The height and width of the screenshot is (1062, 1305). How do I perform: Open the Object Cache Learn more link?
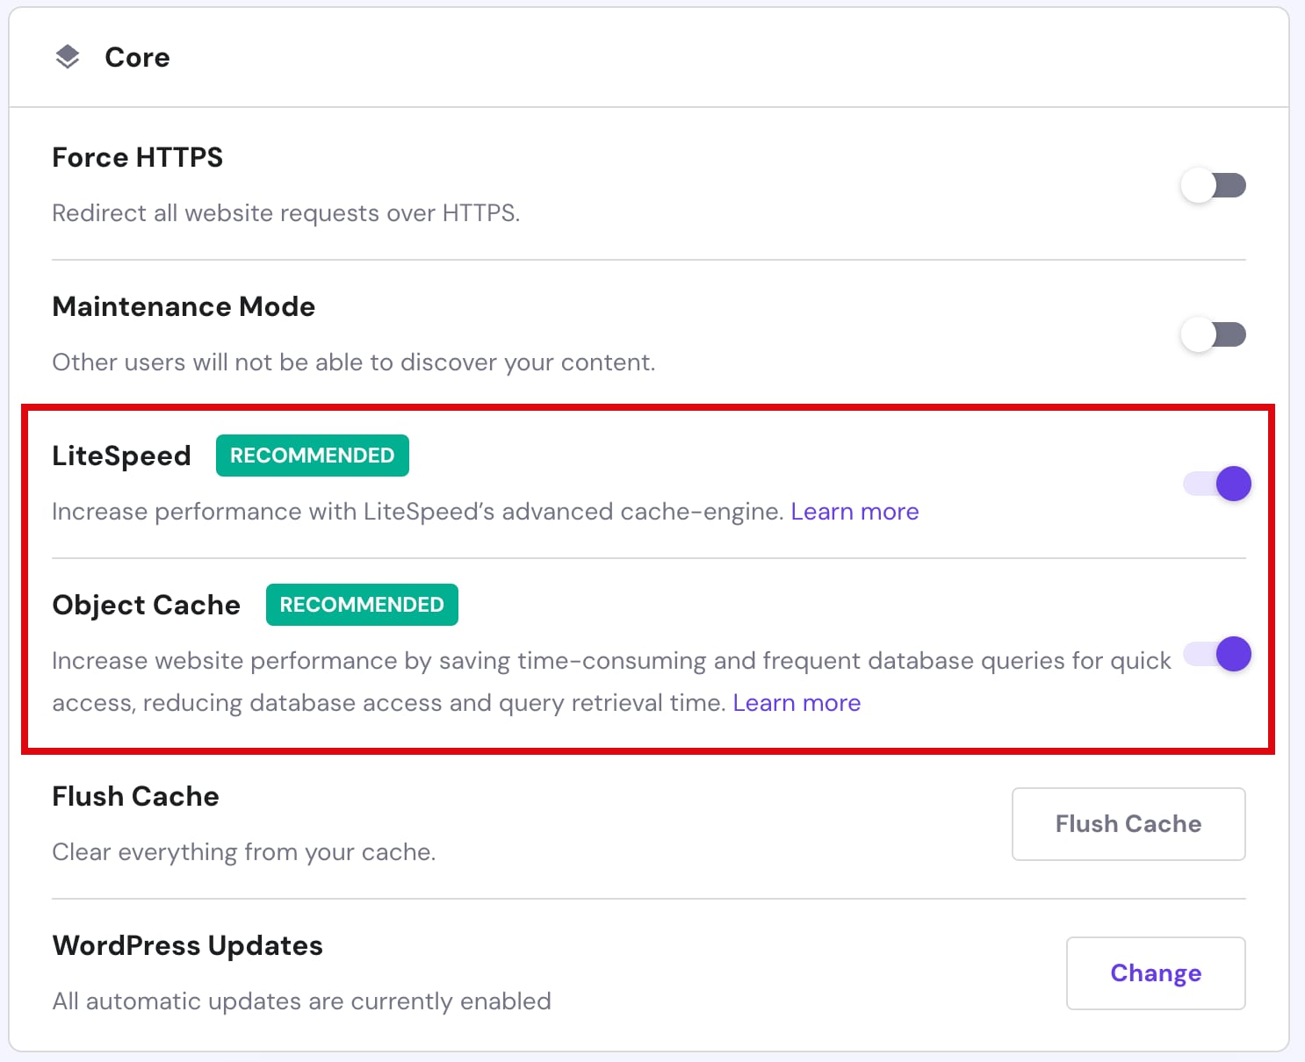point(796,702)
